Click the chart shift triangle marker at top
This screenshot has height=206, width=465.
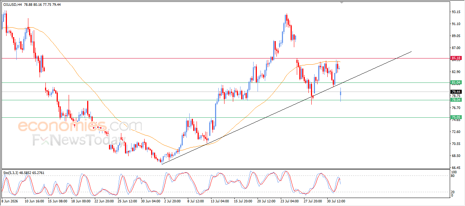click(341, 3)
